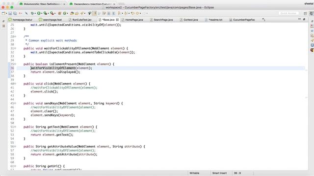Image resolution: width=314 pixels, height=176 pixels.
Task: Click the Java perspective icon
Action: (x=312, y=13)
